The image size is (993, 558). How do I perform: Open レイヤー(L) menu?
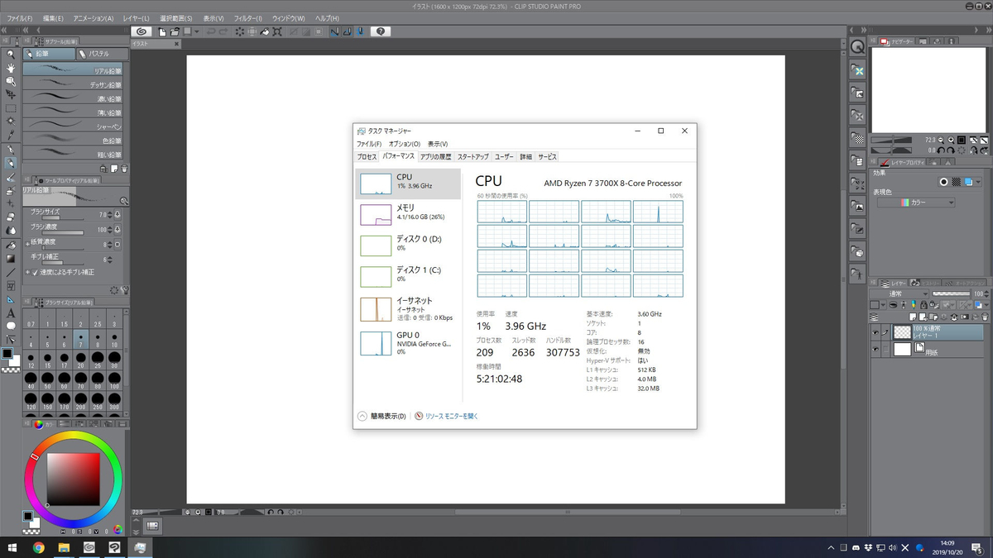(x=136, y=18)
